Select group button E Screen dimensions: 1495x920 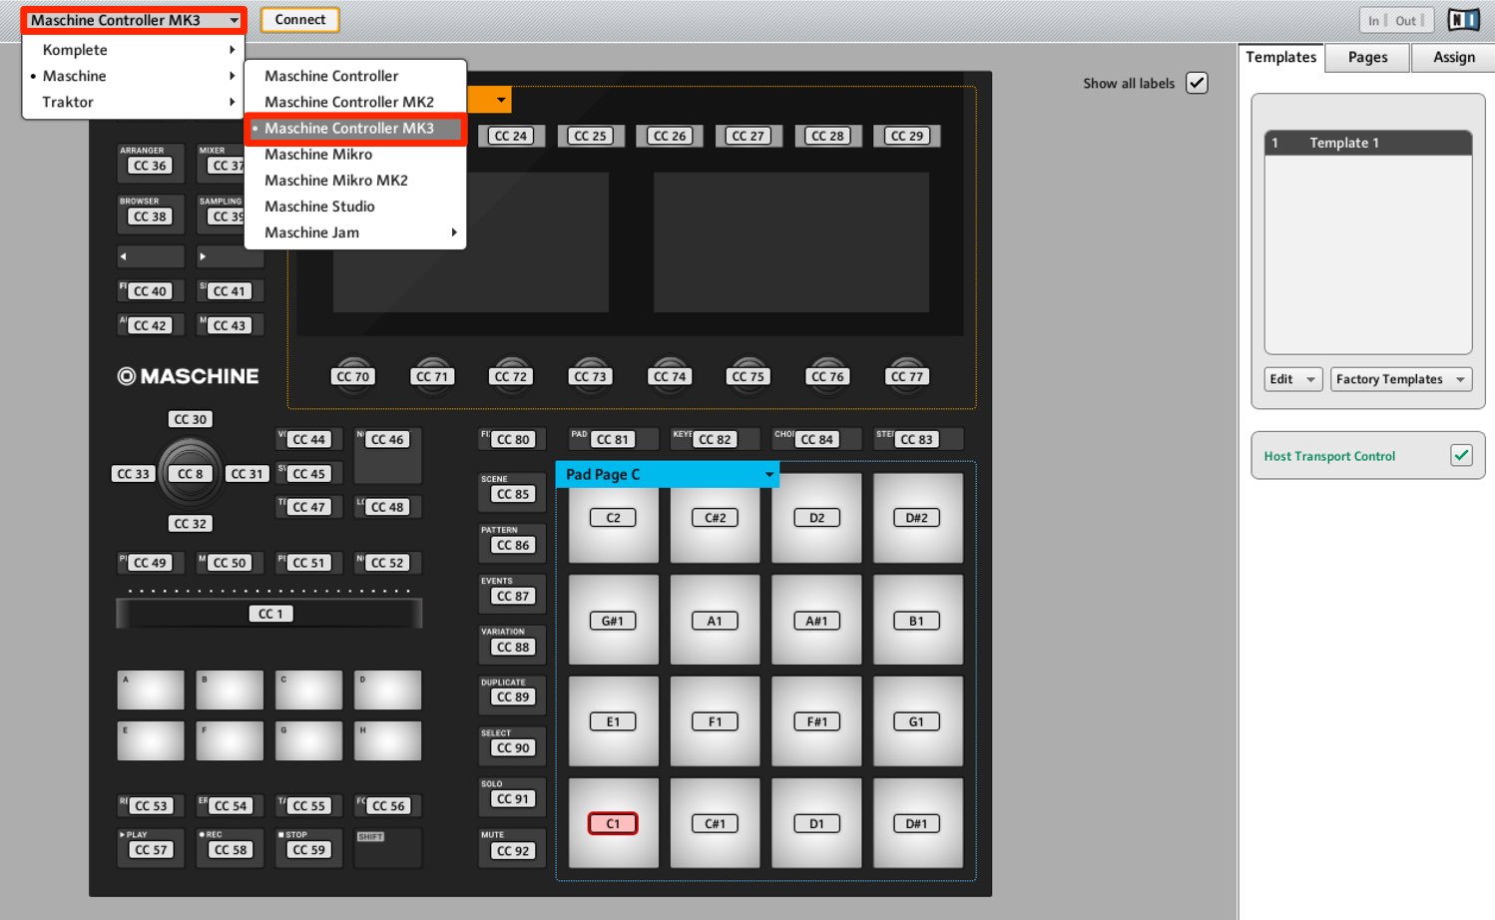[151, 740]
